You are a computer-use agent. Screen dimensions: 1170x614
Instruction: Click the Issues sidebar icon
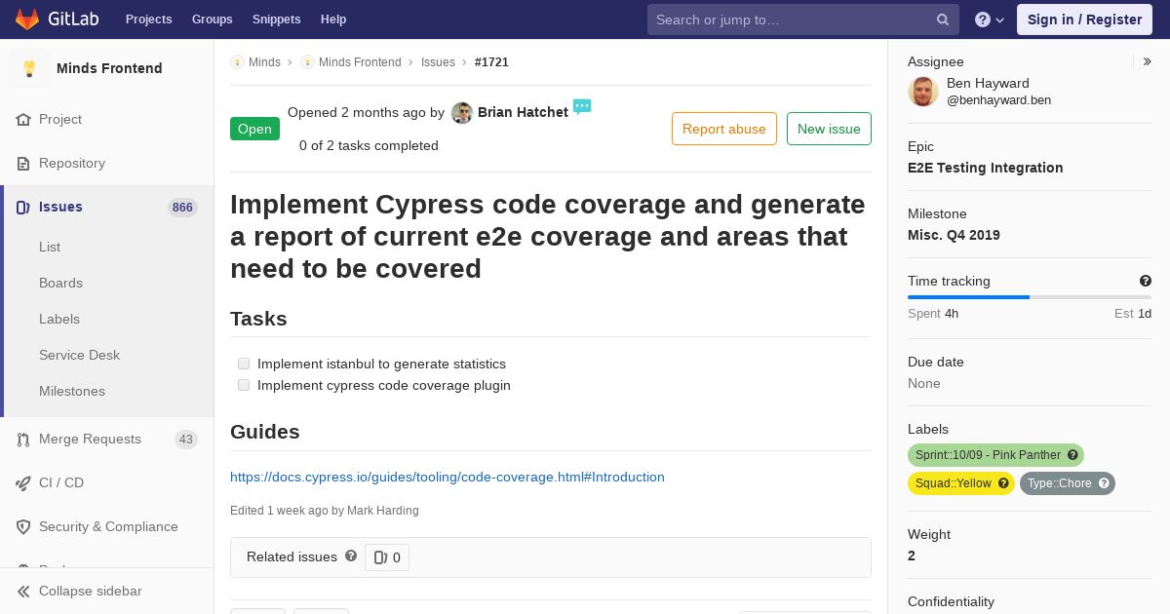(x=23, y=207)
